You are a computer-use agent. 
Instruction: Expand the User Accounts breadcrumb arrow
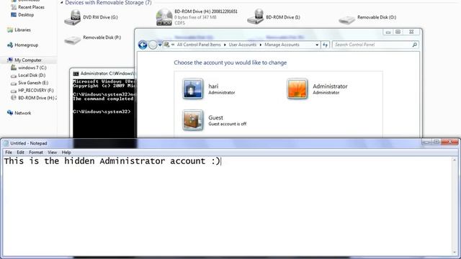pyautogui.click(x=261, y=45)
